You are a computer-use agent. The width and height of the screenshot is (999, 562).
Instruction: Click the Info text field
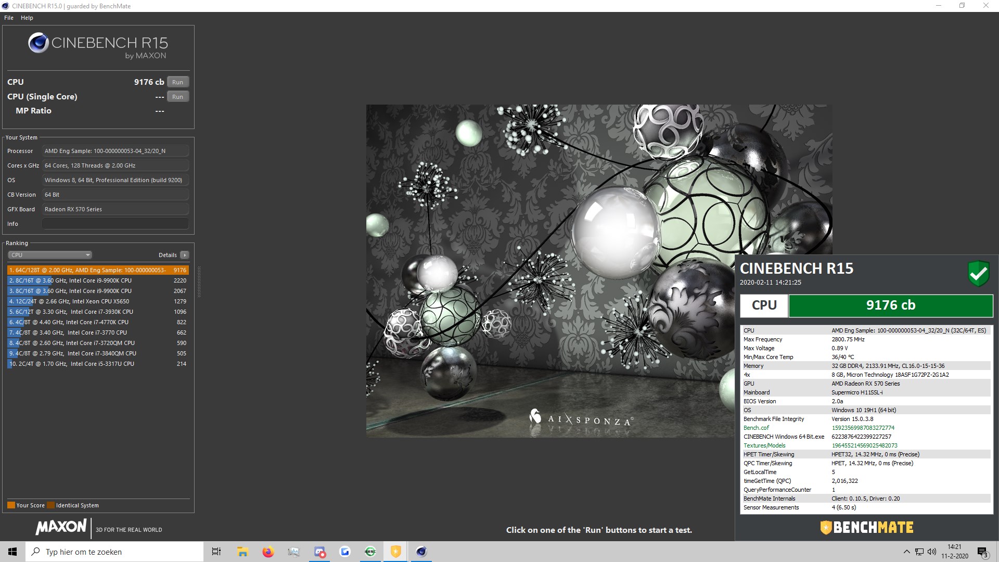click(115, 224)
